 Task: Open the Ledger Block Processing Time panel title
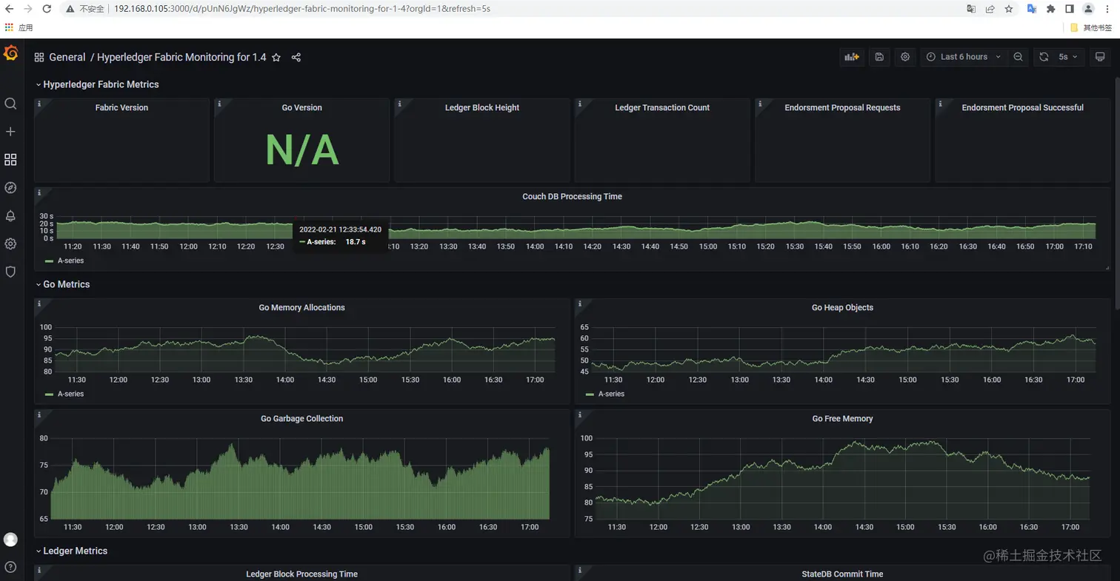301,574
